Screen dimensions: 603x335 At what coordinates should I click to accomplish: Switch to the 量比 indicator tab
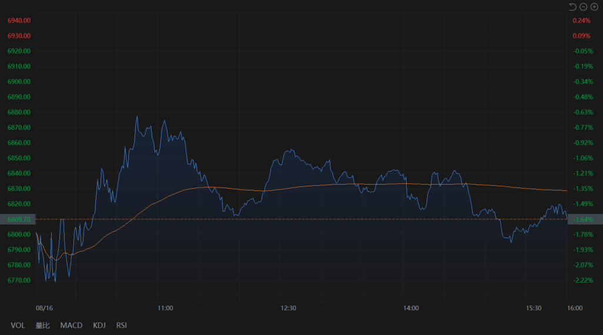(43, 325)
